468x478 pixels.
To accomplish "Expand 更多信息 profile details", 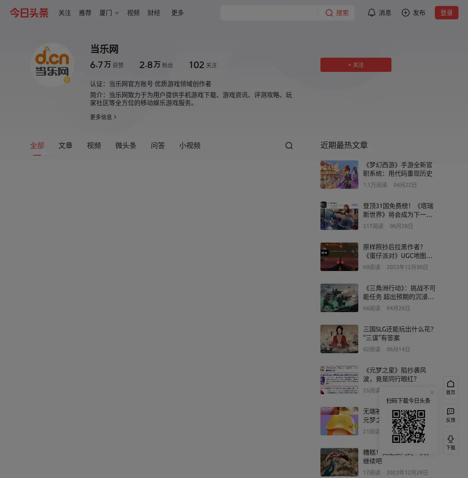I will tap(103, 117).
